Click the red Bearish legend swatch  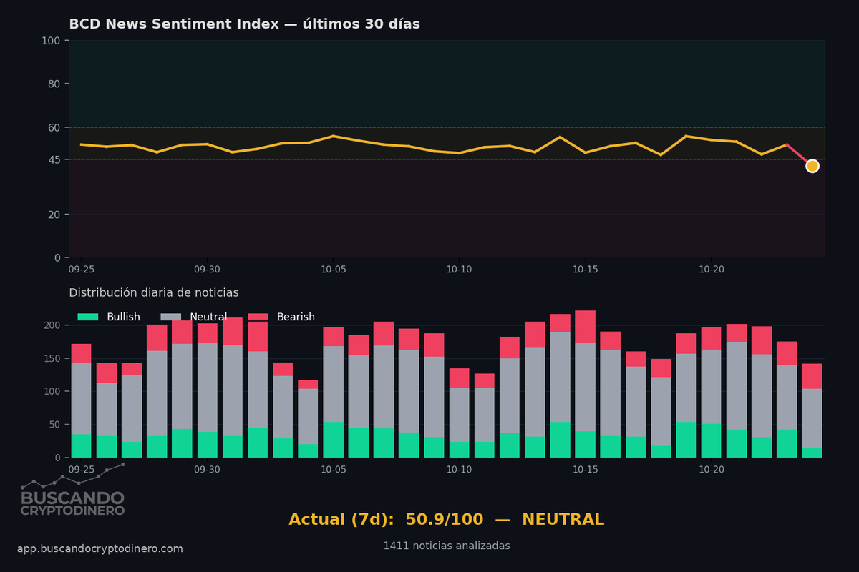tap(258, 317)
